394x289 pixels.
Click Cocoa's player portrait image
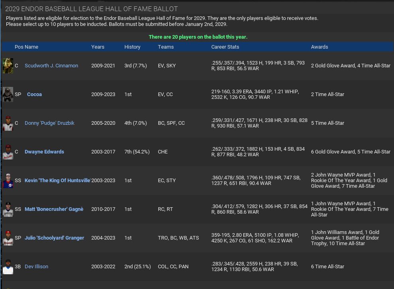(8, 94)
